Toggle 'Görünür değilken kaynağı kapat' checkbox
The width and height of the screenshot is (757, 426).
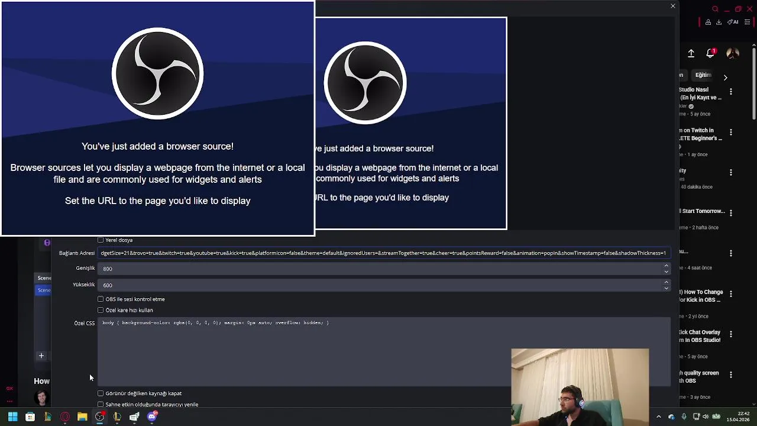coord(101,393)
